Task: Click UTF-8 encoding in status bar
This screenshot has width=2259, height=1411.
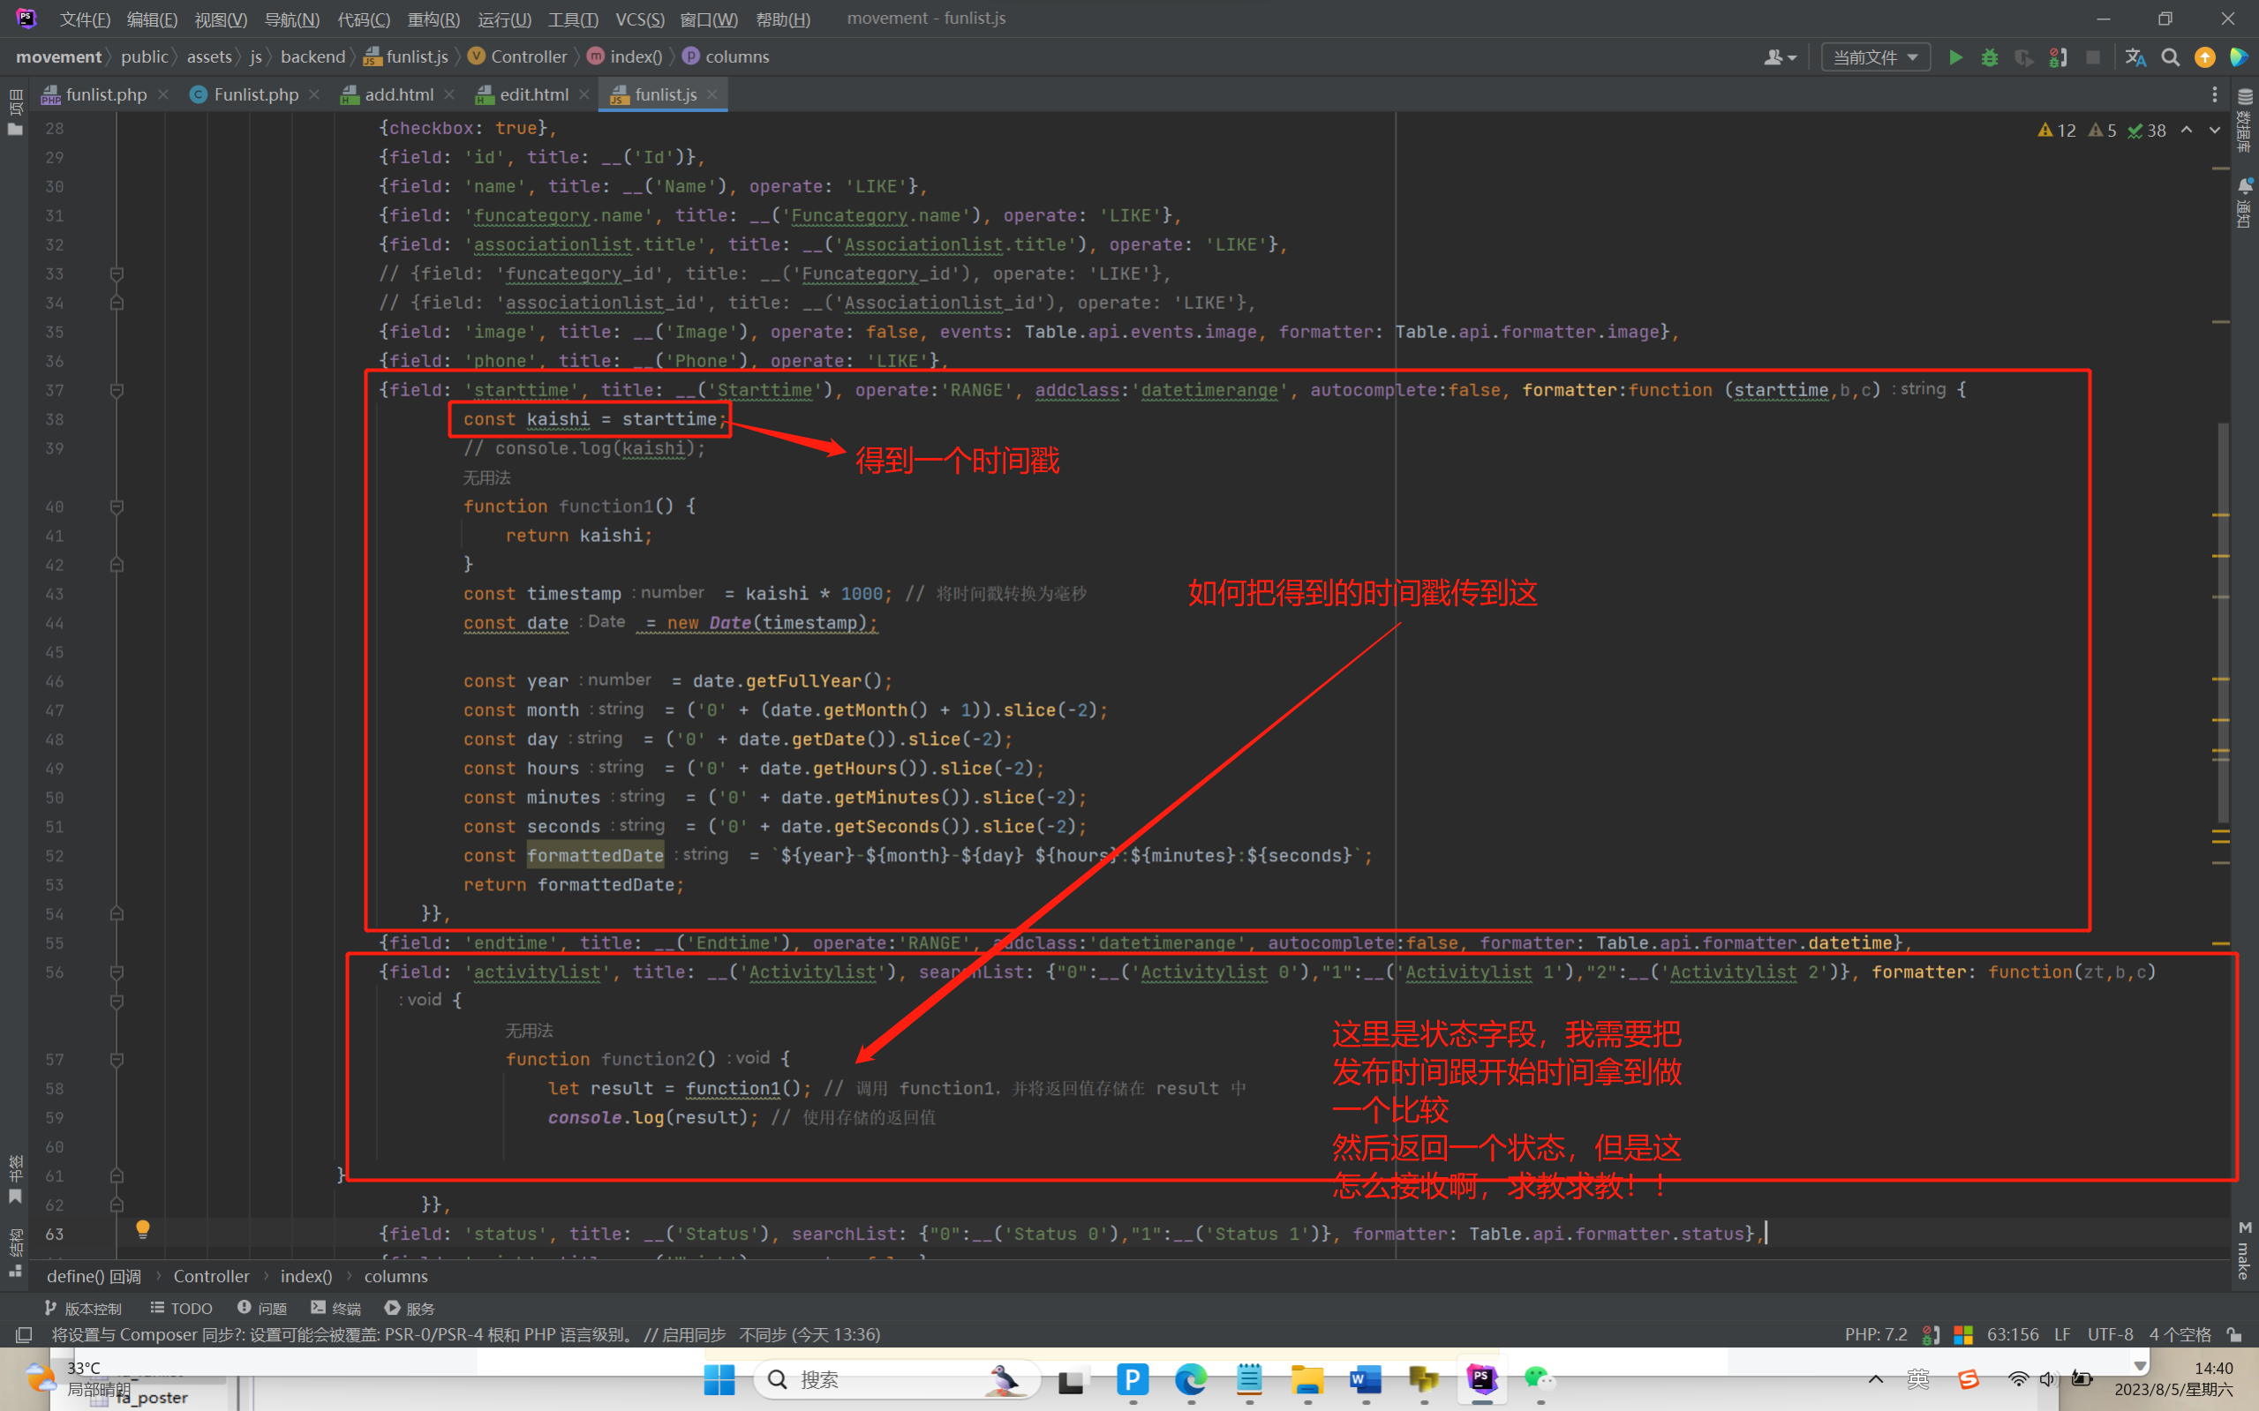Action: (2111, 1334)
